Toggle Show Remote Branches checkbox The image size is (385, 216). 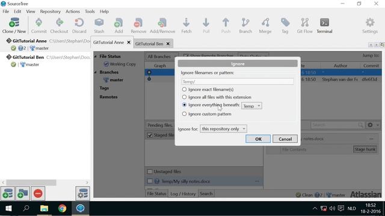[186, 56]
